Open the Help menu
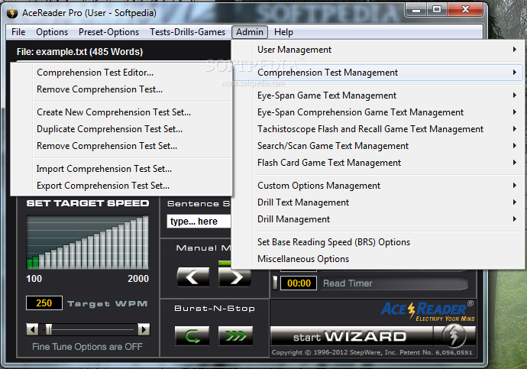The width and height of the screenshot is (527, 369). point(283,32)
